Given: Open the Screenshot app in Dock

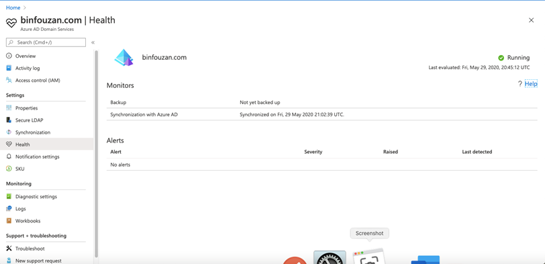Looking at the screenshot, I should tap(368, 257).
